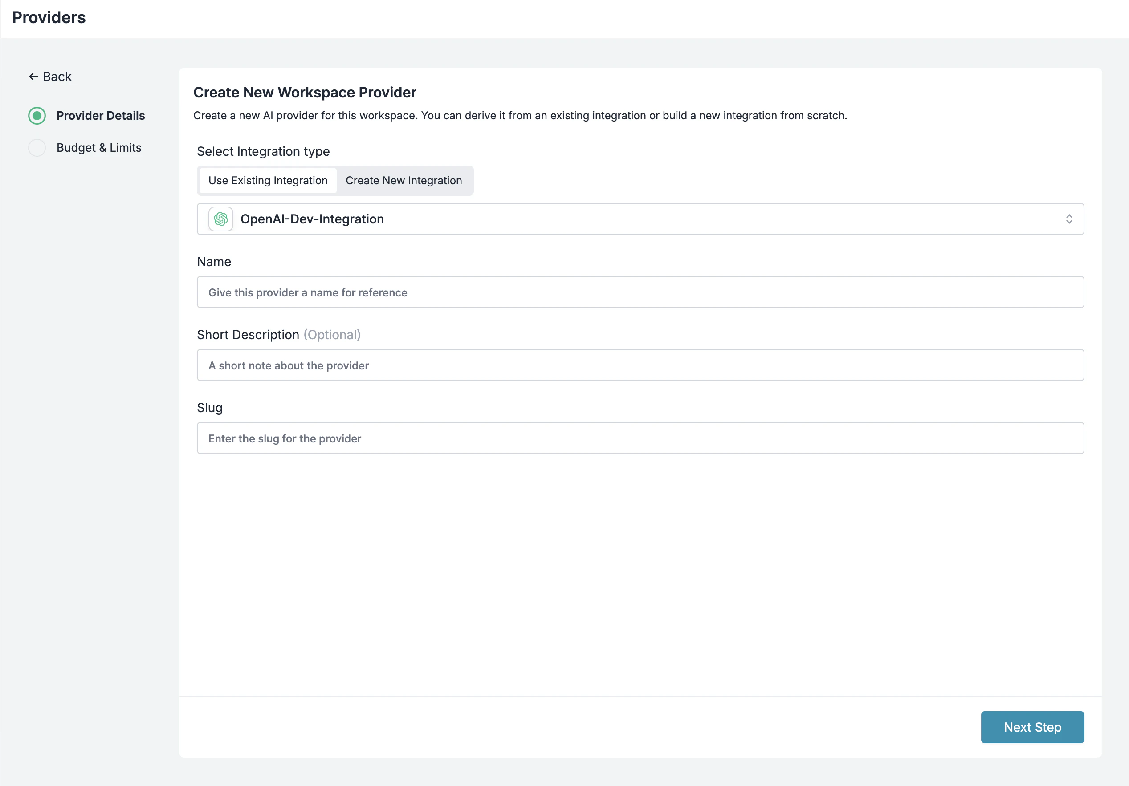1129x786 pixels.
Task: Click the empty Budget & Limits step circle
Action: pos(37,148)
